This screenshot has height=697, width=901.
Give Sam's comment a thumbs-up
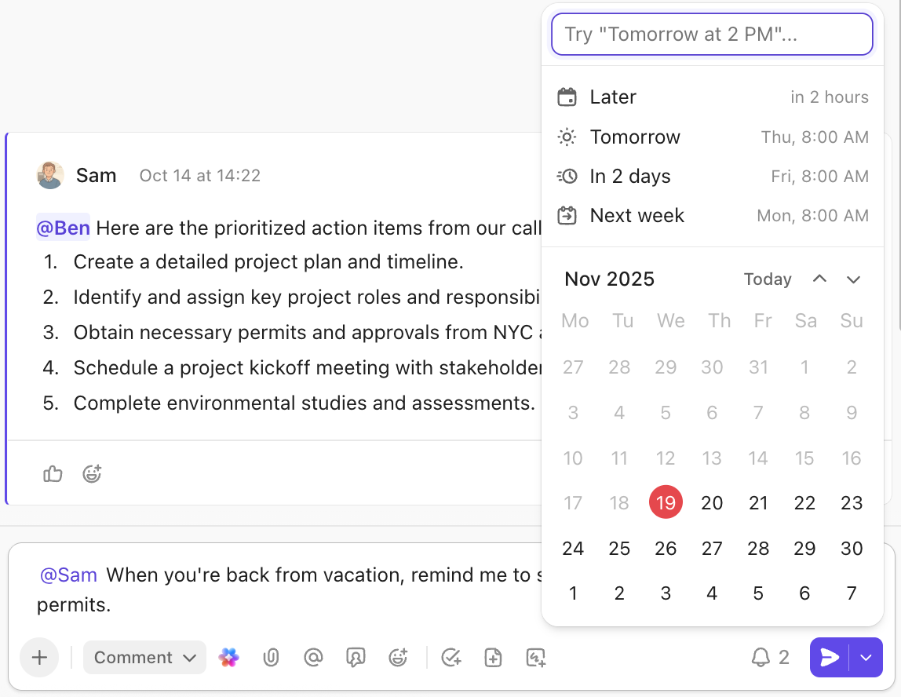coord(53,474)
